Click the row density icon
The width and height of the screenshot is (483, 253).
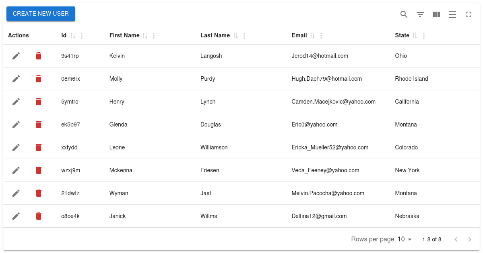452,14
